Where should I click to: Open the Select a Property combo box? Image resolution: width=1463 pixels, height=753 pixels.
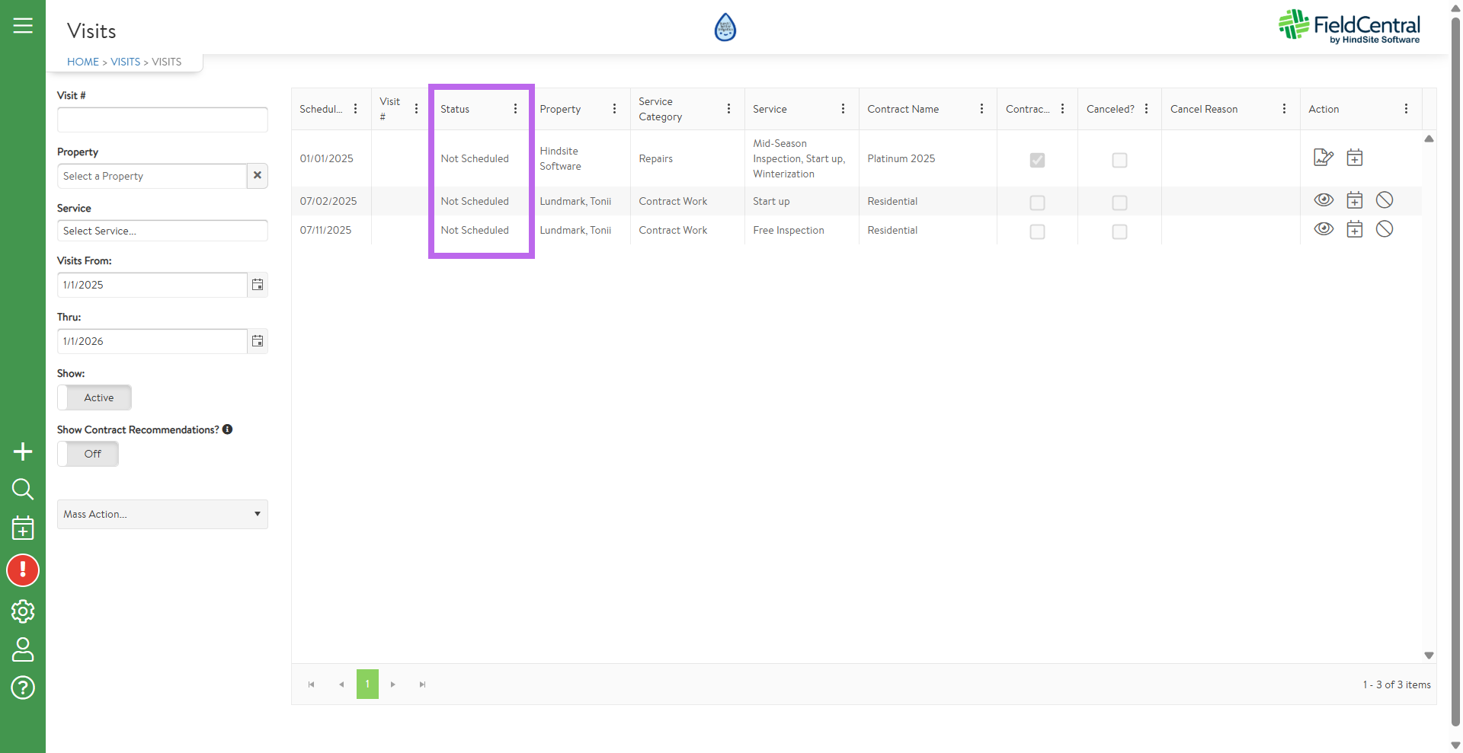tap(152, 176)
